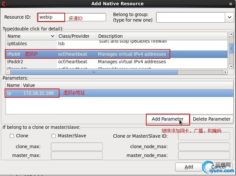This screenshot has height=176, width=236.
Task: Open the Belong to group dropdown arrow
Action: click(229, 17)
